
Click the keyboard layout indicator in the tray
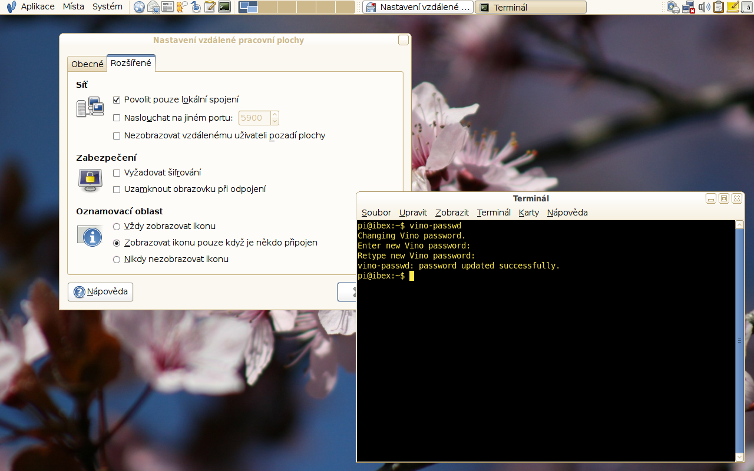[x=747, y=7]
